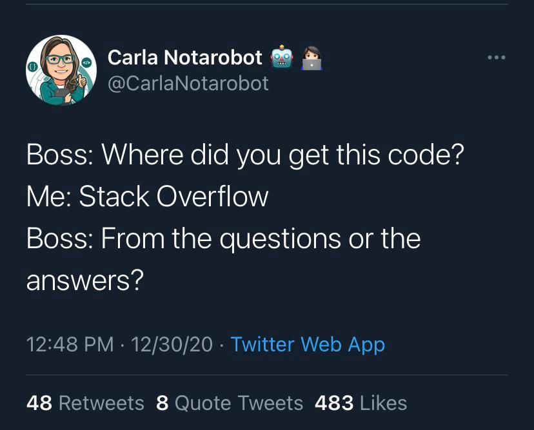Click the thumbs-up hand in the avatar
The image size is (534, 430).
tap(82, 81)
